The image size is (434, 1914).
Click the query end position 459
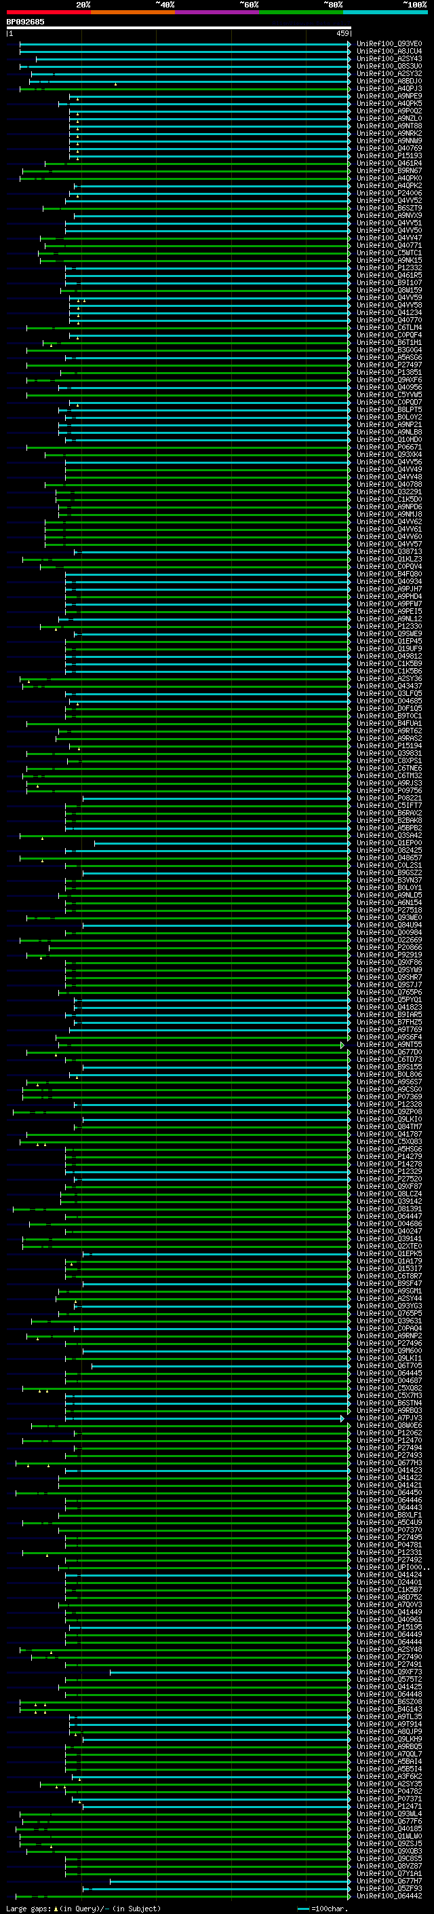pyautogui.click(x=342, y=33)
